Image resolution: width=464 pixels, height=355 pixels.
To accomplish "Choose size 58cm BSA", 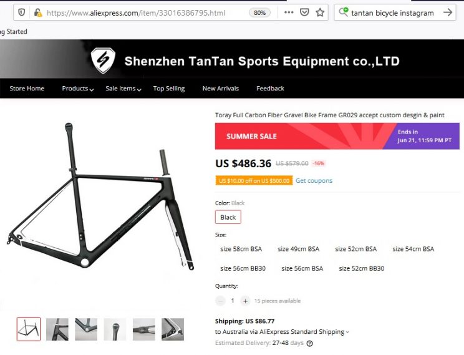I will click(241, 249).
